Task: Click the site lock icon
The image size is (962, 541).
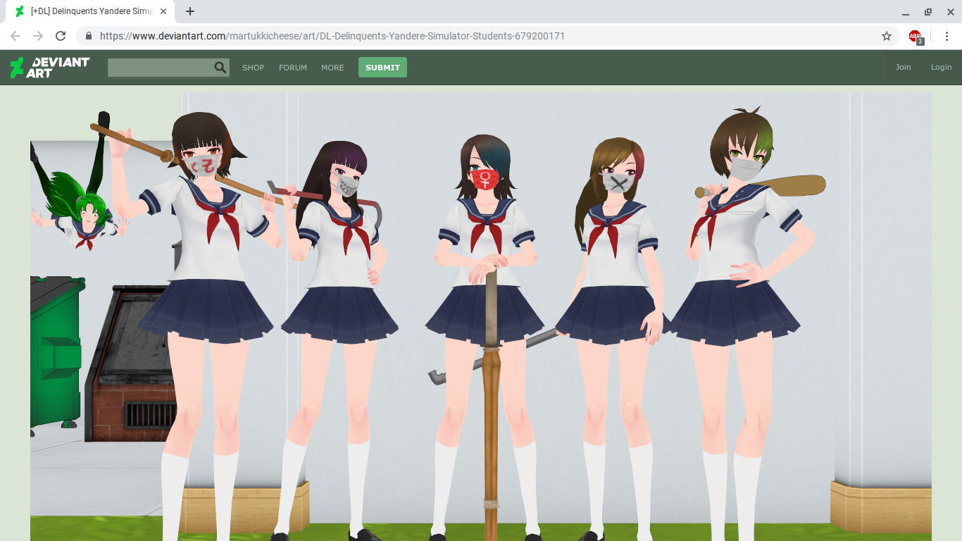Action: click(89, 36)
